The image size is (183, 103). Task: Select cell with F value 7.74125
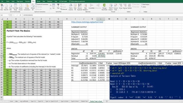(168, 54)
